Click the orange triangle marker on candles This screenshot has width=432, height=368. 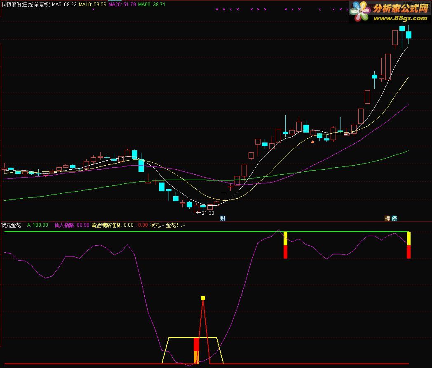point(312,142)
